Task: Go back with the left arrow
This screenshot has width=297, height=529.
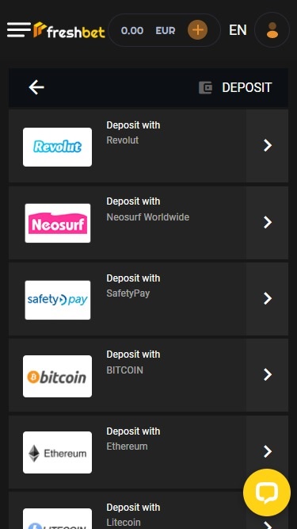Action: [36, 87]
